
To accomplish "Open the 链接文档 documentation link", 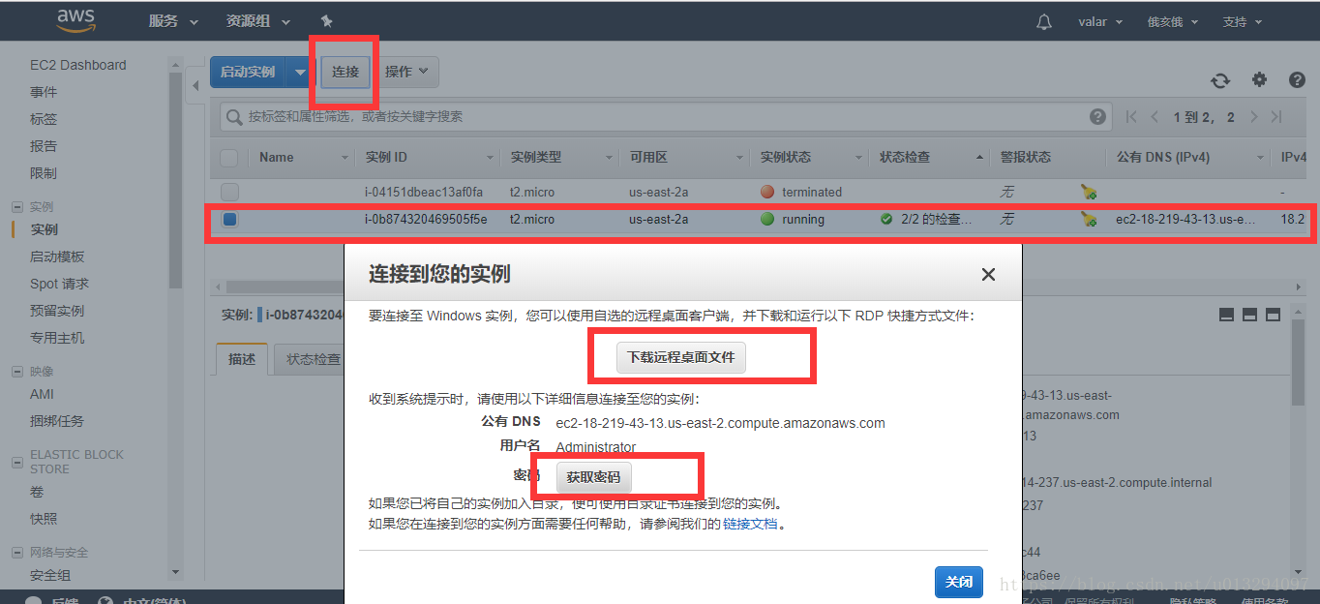I will tap(750, 524).
